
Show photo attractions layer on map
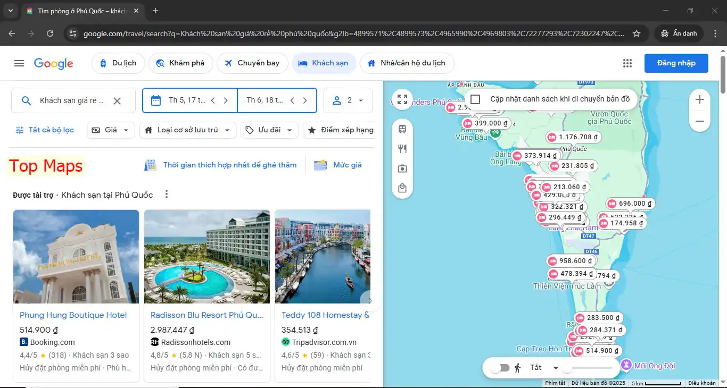[x=402, y=168]
